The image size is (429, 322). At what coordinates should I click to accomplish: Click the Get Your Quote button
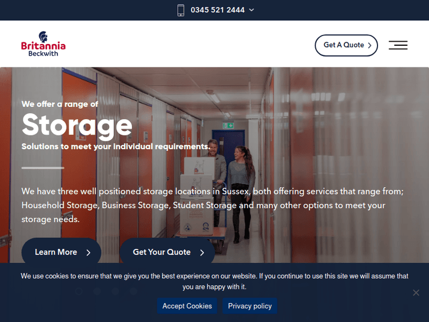click(167, 252)
